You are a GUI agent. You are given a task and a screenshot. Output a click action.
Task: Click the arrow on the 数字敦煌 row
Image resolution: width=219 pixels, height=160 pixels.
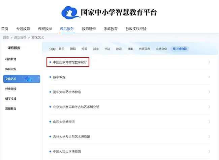tap(209, 77)
